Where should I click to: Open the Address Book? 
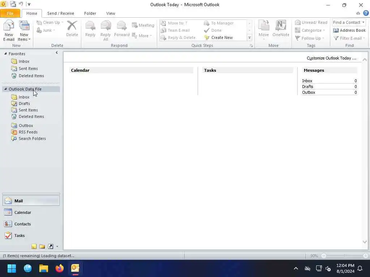click(349, 30)
